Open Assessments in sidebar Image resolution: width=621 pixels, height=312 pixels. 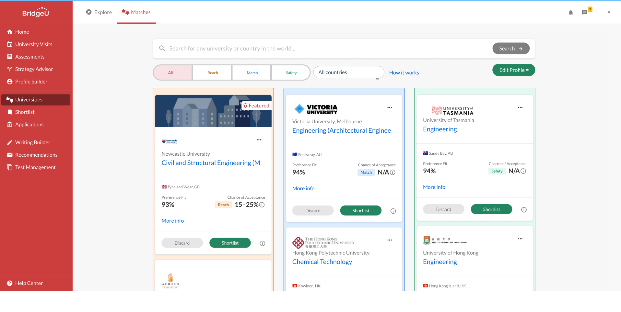(x=36, y=57)
